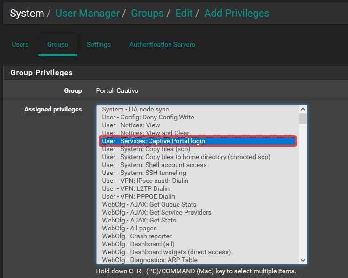Open the Settings tab
Viewport: 348px width, 278px height.
tap(99, 45)
